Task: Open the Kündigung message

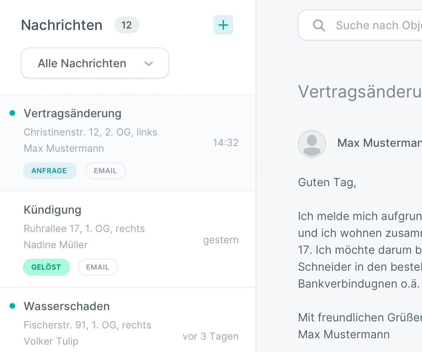Action: click(x=128, y=239)
